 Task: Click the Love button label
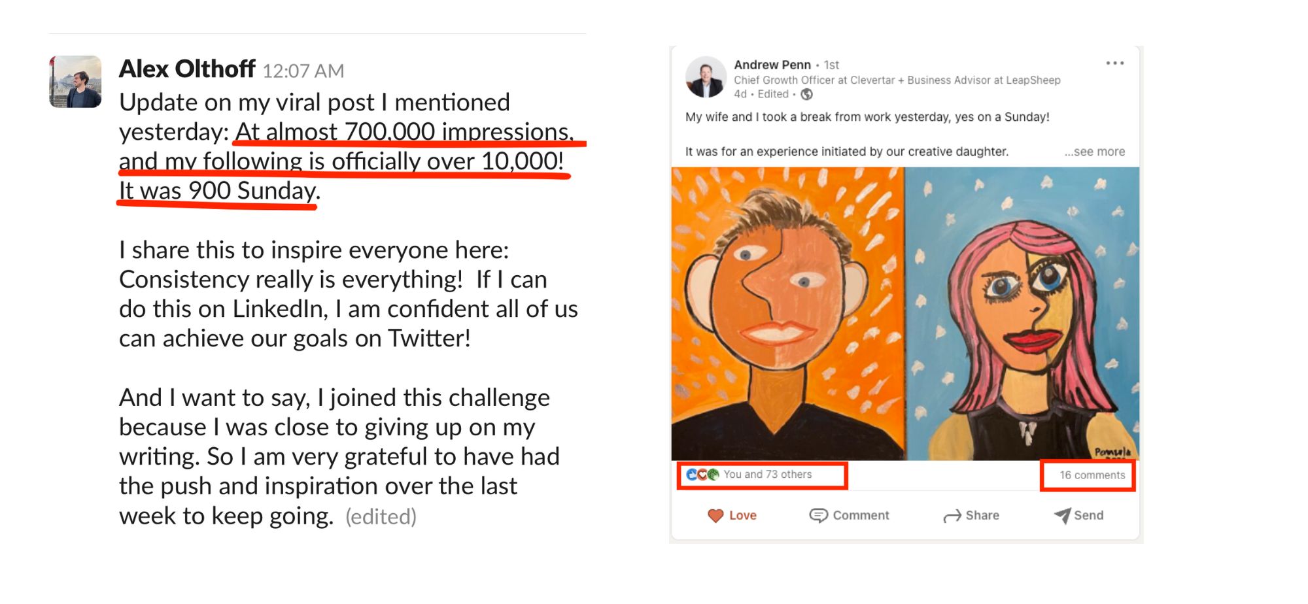coord(743,516)
